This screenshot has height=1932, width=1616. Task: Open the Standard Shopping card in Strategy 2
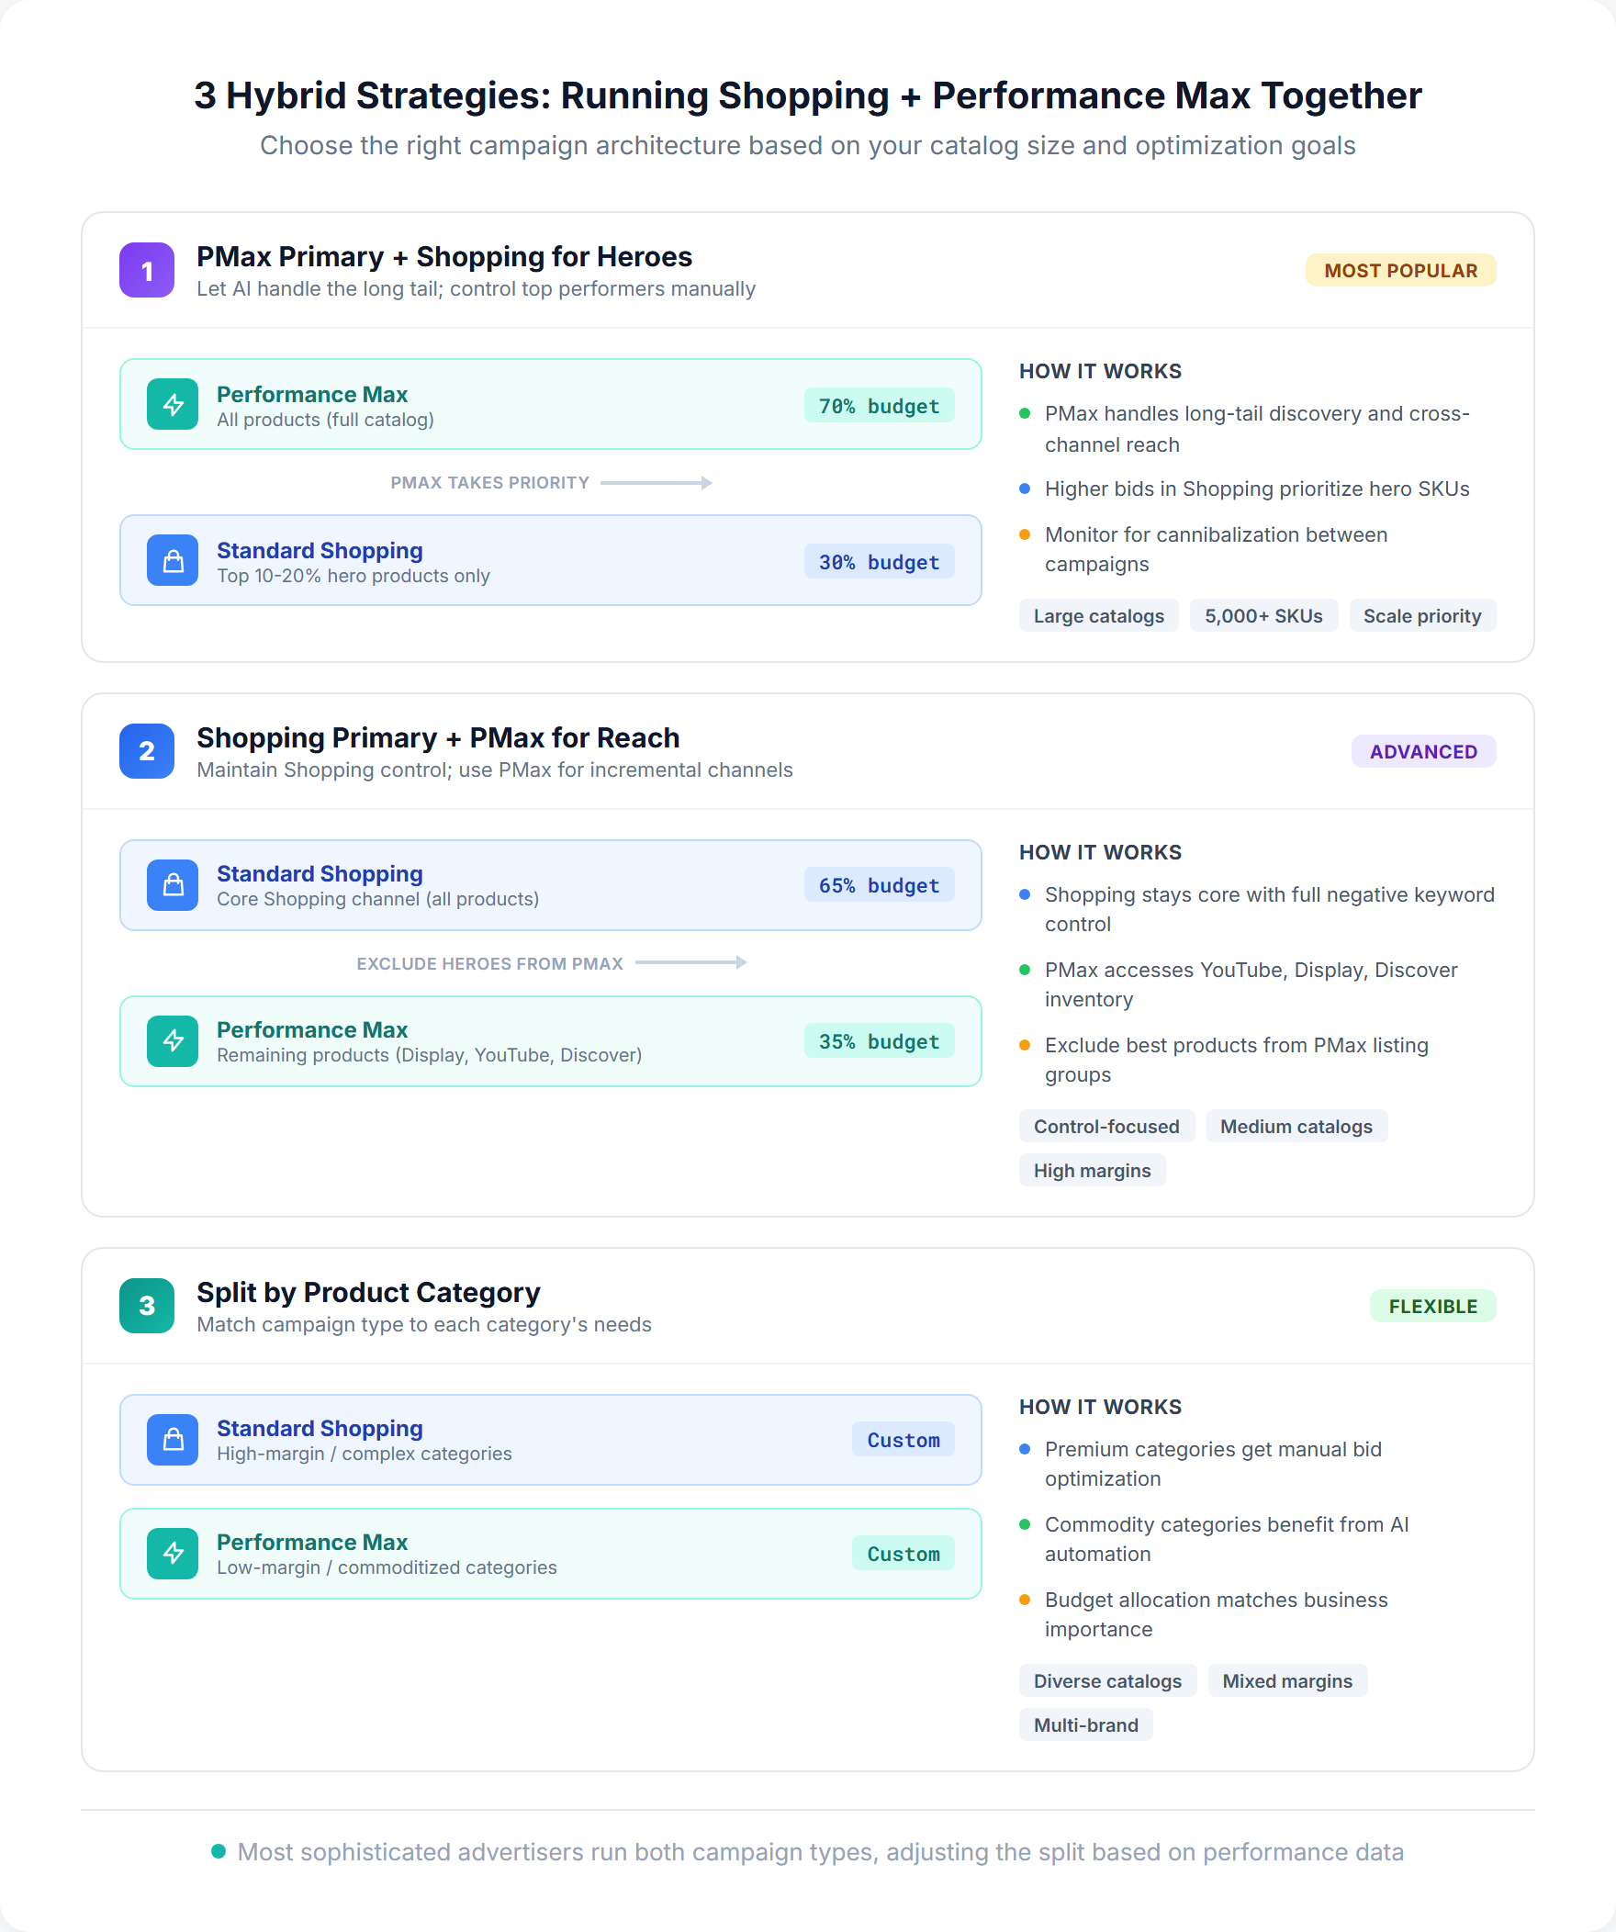pyautogui.click(x=550, y=884)
